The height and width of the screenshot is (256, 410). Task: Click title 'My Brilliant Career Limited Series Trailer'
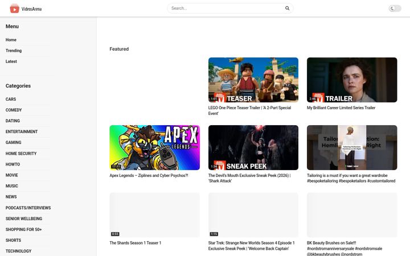click(x=341, y=108)
